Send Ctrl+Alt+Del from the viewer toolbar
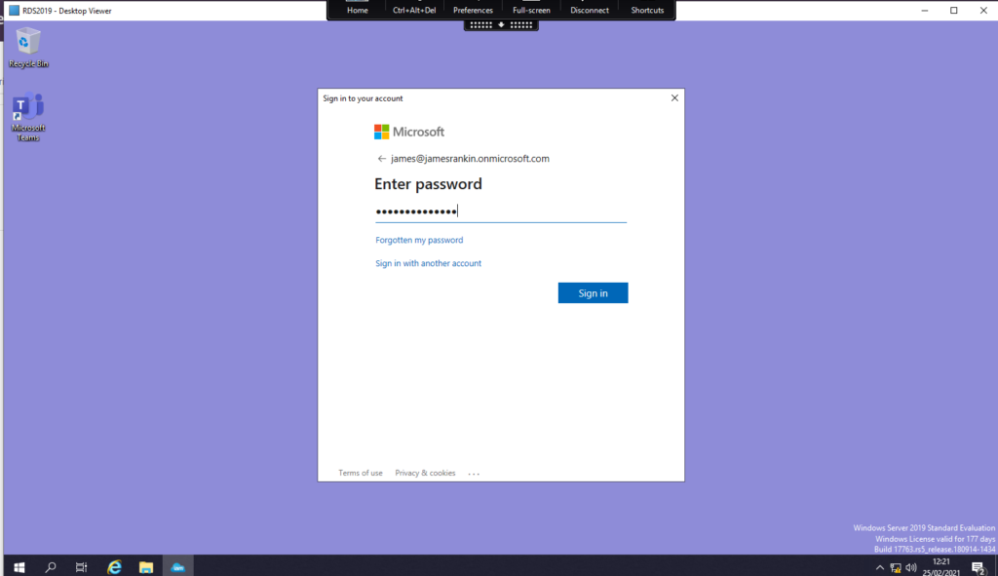This screenshot has height=576, width=998. 414,10
